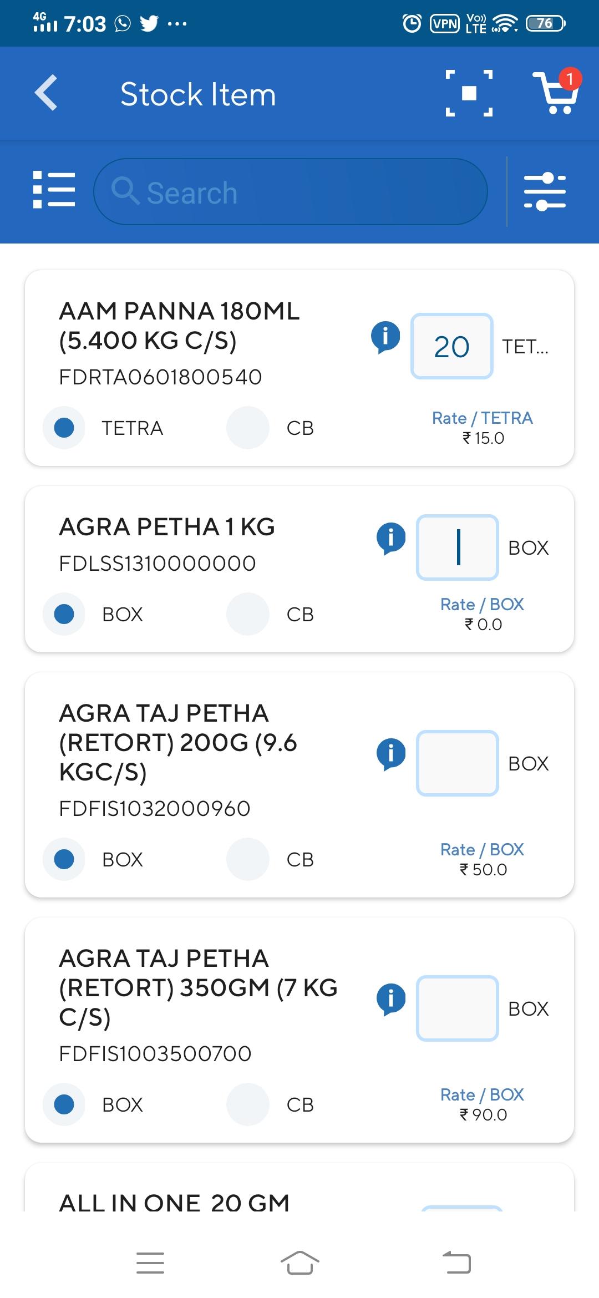
Task: Select CB unit for AAM PANNA
Action: tap(248, 428)
